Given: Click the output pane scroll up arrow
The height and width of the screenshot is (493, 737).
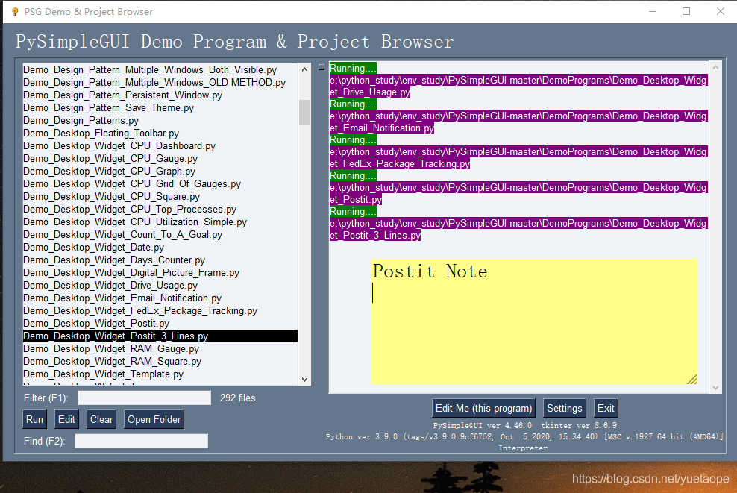Looking at the screenshot, I should pyautogui.click(x=715, y=68).
